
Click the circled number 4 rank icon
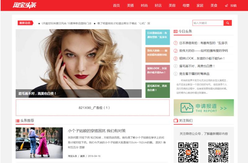(x=176, y=66)
